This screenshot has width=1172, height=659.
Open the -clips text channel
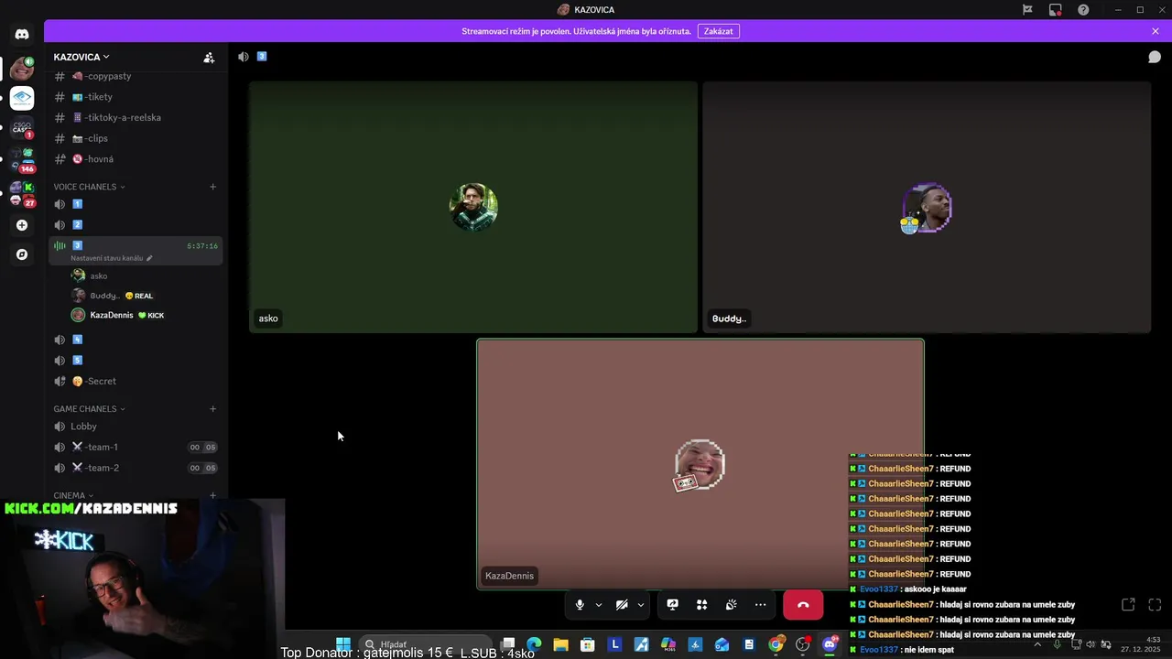pos(136,138)
